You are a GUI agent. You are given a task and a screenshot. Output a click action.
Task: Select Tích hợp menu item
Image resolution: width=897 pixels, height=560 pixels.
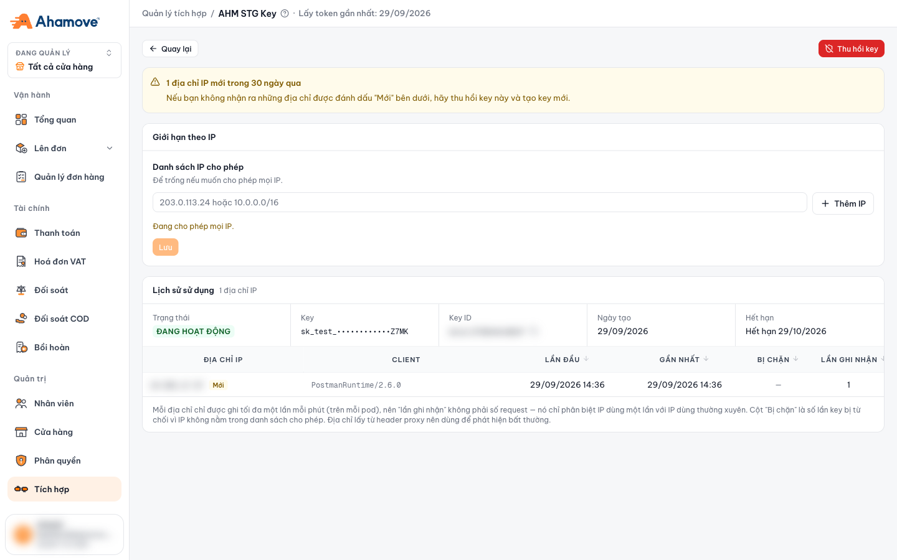click(x=64, y=489)
